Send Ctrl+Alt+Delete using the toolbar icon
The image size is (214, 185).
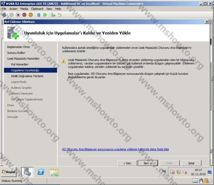(4, 15)
